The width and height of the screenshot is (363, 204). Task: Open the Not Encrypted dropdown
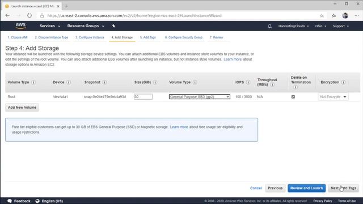coord(333,97)
